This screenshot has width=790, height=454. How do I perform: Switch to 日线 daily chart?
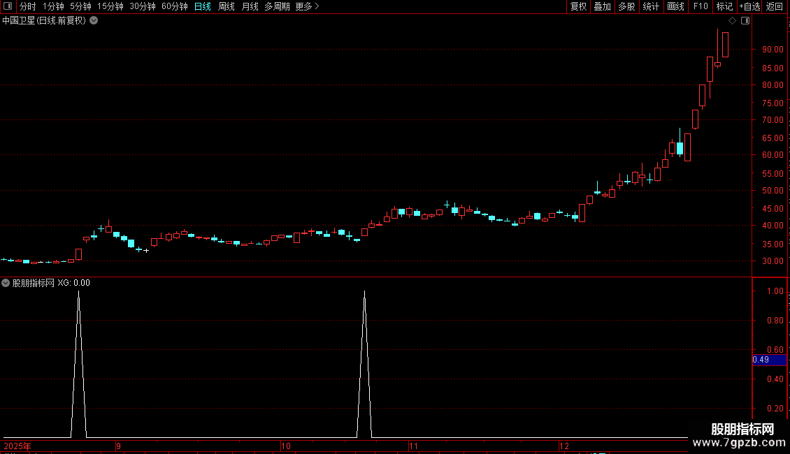tap(203, 6)
